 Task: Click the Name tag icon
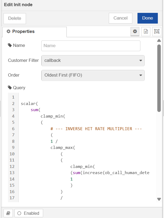10,45
